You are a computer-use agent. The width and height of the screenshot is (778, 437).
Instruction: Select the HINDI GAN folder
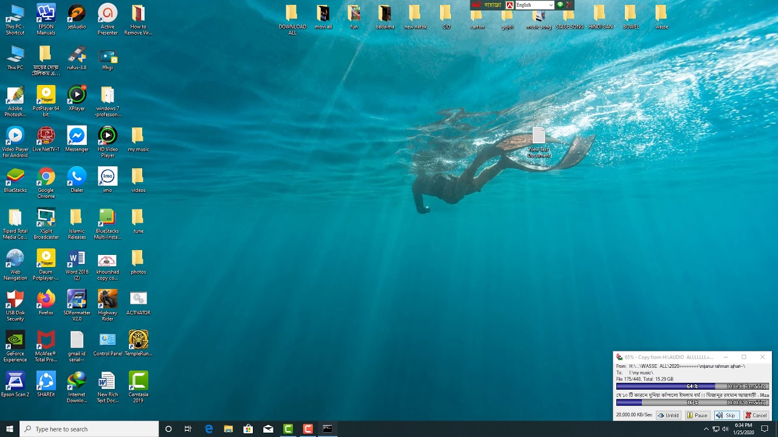[600, 17]
